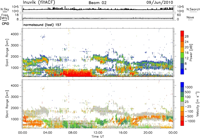The width and height of the screenshot is (200, 138).
Task: Click the 'N.Sky' legend label
Action: coord(5,9)
